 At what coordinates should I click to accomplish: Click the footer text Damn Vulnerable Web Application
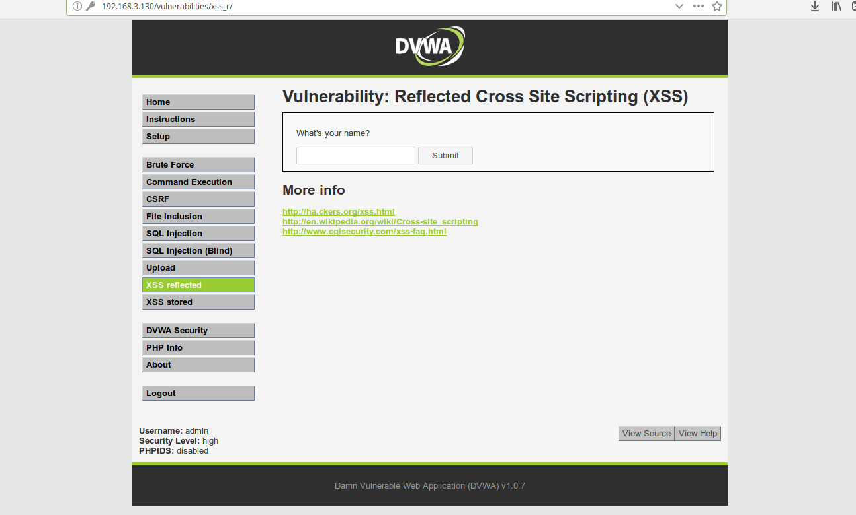click(x=430, y=486)
